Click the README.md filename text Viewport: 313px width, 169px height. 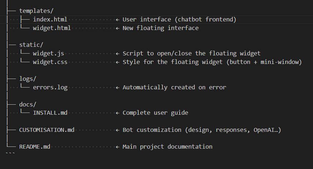[x=34, y=146]
